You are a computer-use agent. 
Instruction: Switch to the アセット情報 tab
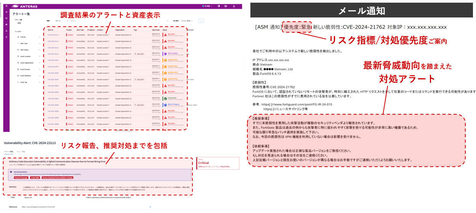coord(21,151)
